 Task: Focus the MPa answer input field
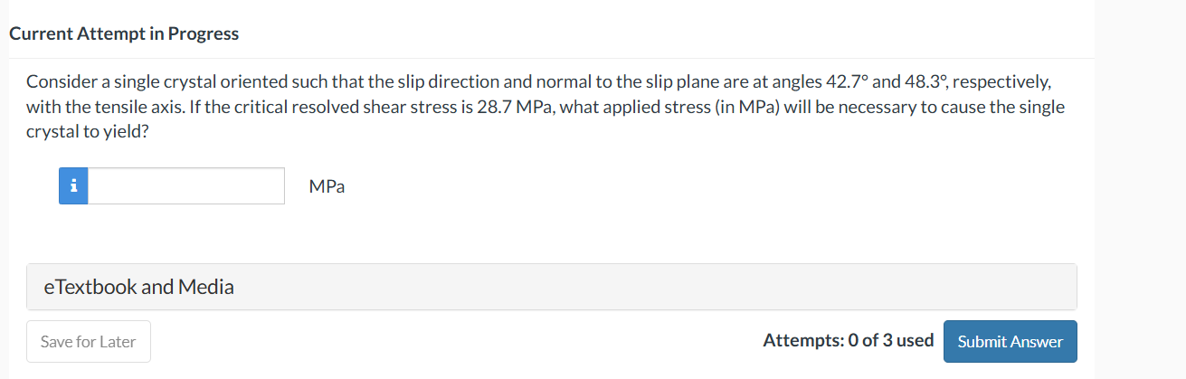pyautogui.click(x=186, y=186)
